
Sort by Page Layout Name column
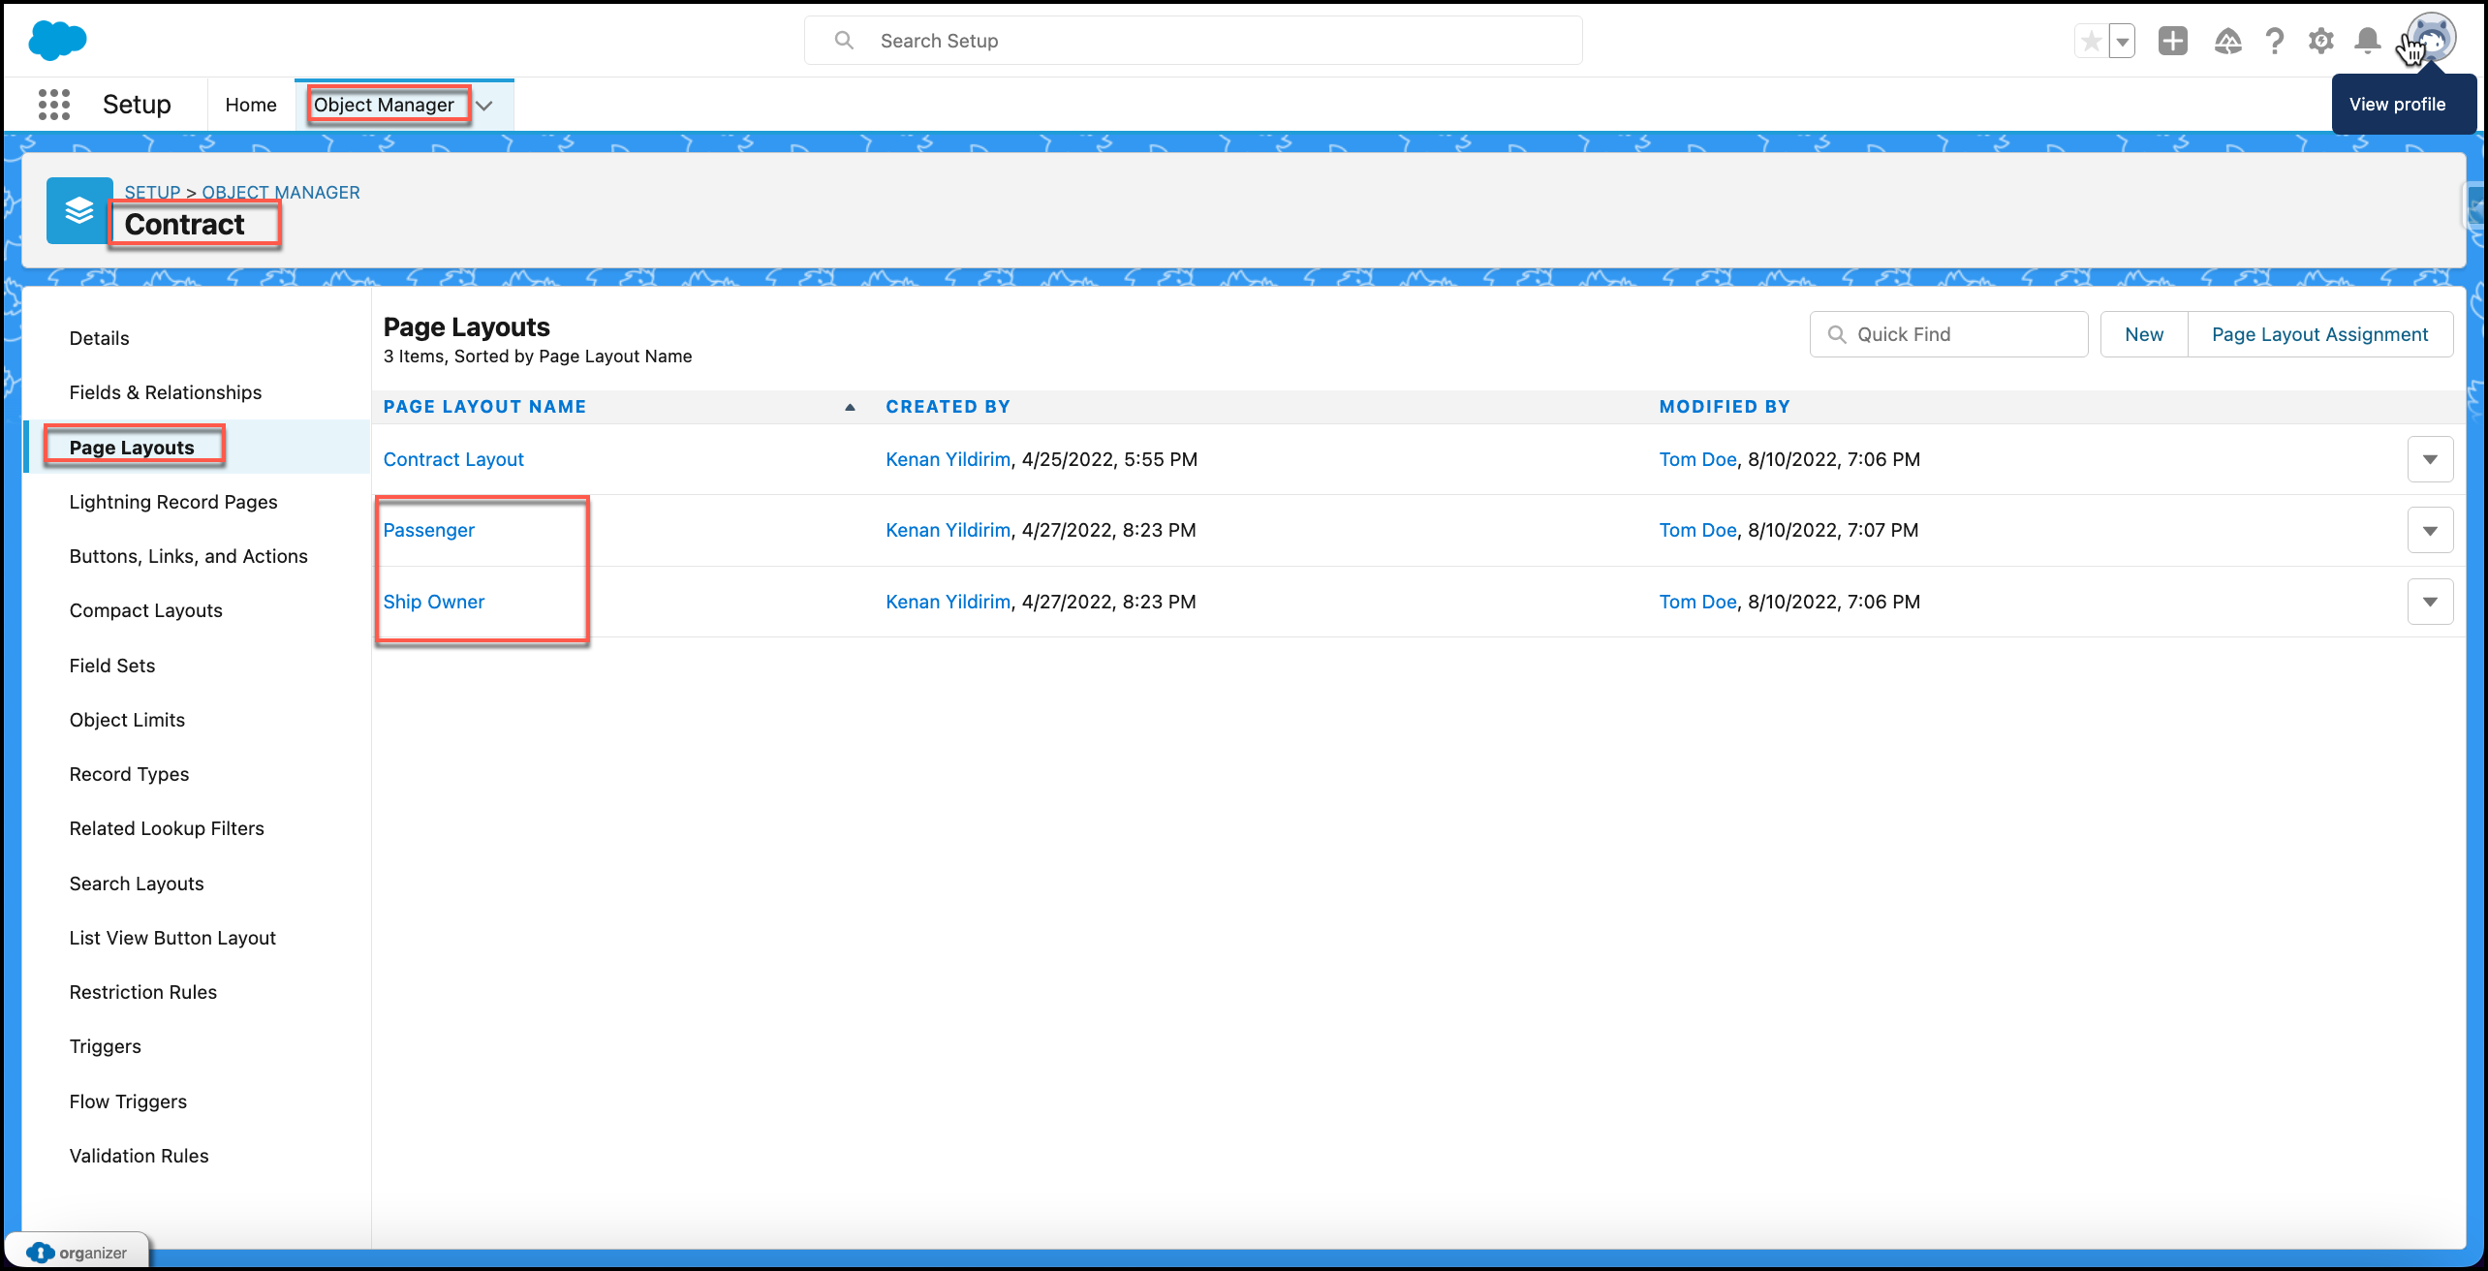484,407
